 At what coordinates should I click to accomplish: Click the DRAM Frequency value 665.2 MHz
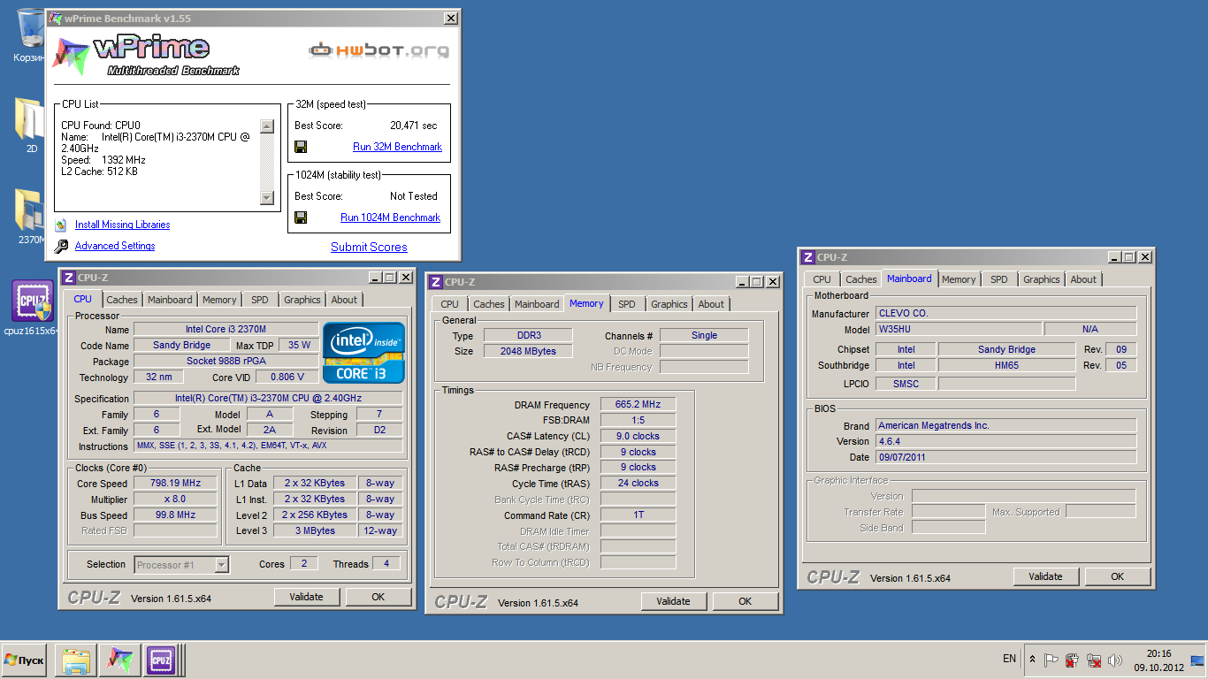pos(638,405)
